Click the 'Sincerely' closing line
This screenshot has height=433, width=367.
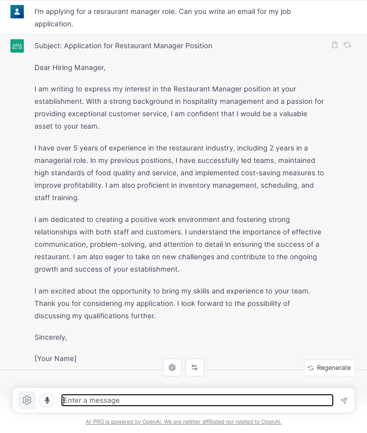click(51, 337)
